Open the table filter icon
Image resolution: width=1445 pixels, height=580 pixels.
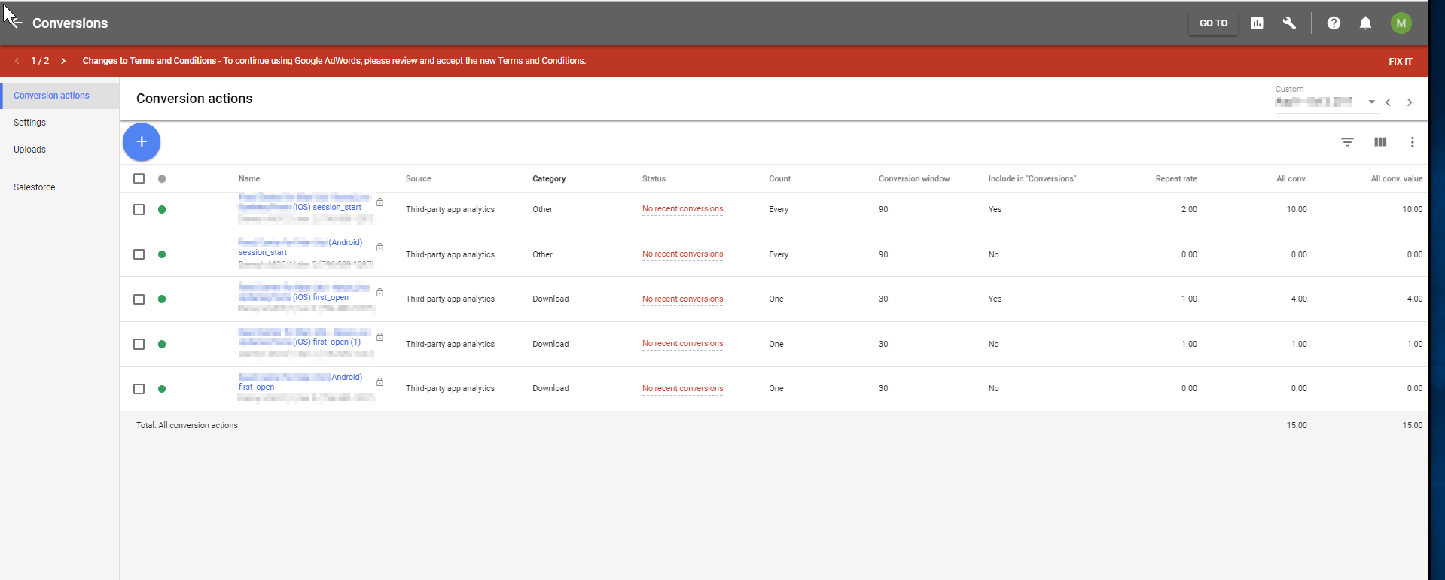[x=1347, y=142]
